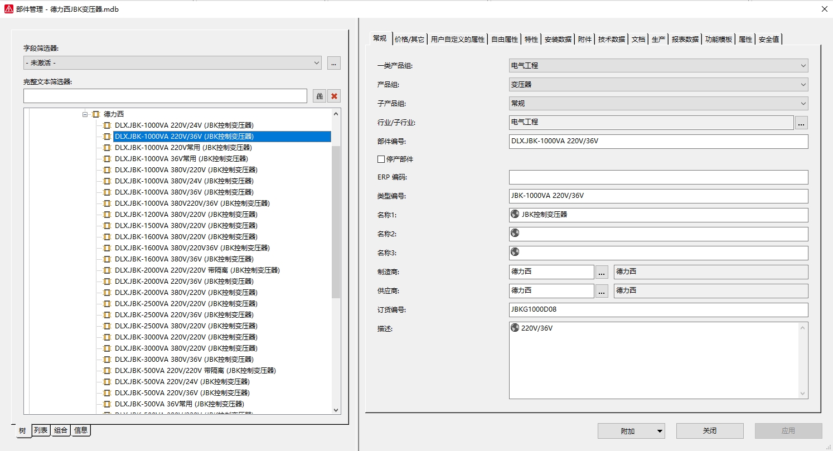Screen dimensions: 833x451
Task: Select DLX.JBK-2000VA 220V/220V 带隔离 in tree
Action: [x=197, y=270]
